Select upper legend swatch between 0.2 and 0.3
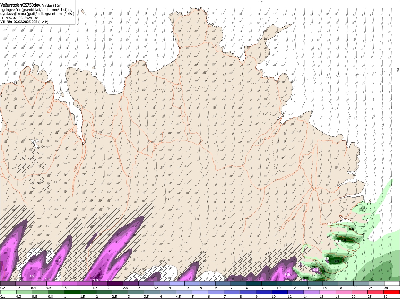 8,283
